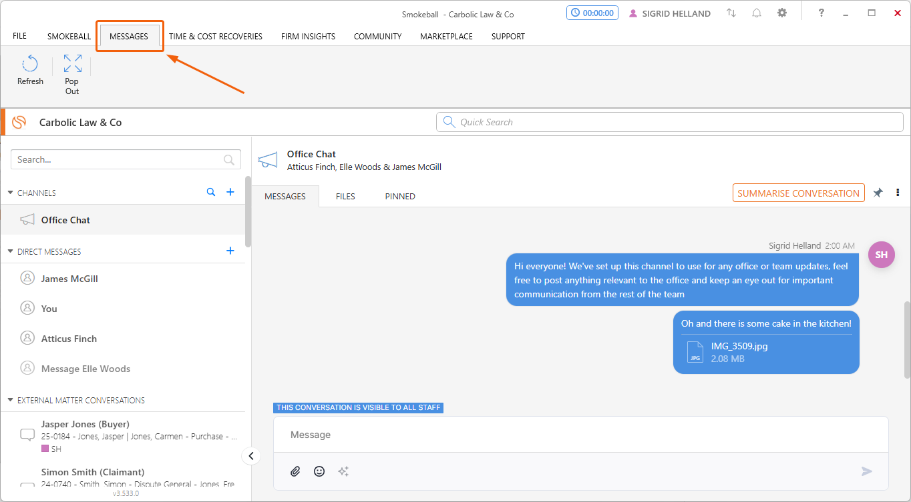Click the sidebar Search... box
Screen dimensions: 911x502
126,159
